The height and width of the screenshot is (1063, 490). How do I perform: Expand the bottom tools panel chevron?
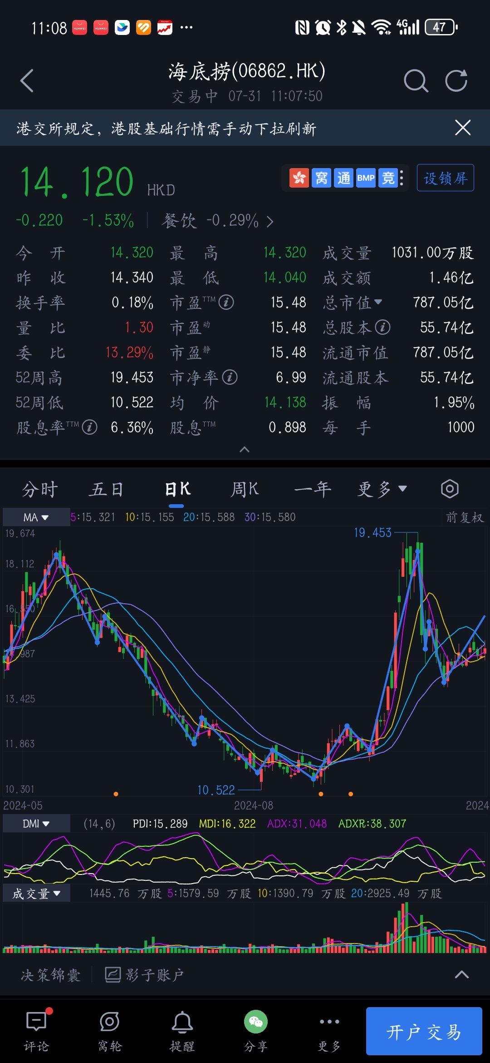(462, 974)
